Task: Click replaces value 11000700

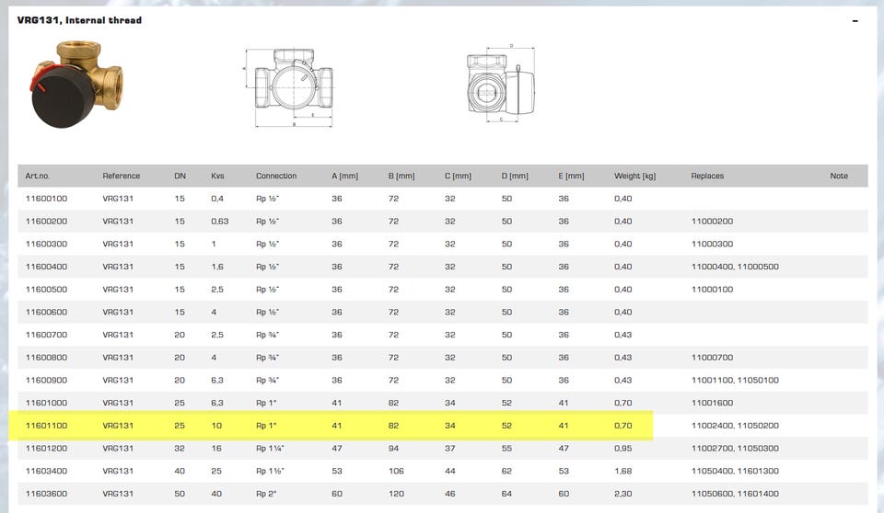Action: tap(712, 358)
